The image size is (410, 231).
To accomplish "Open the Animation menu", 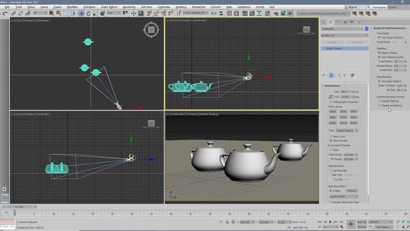I will 89,7.
